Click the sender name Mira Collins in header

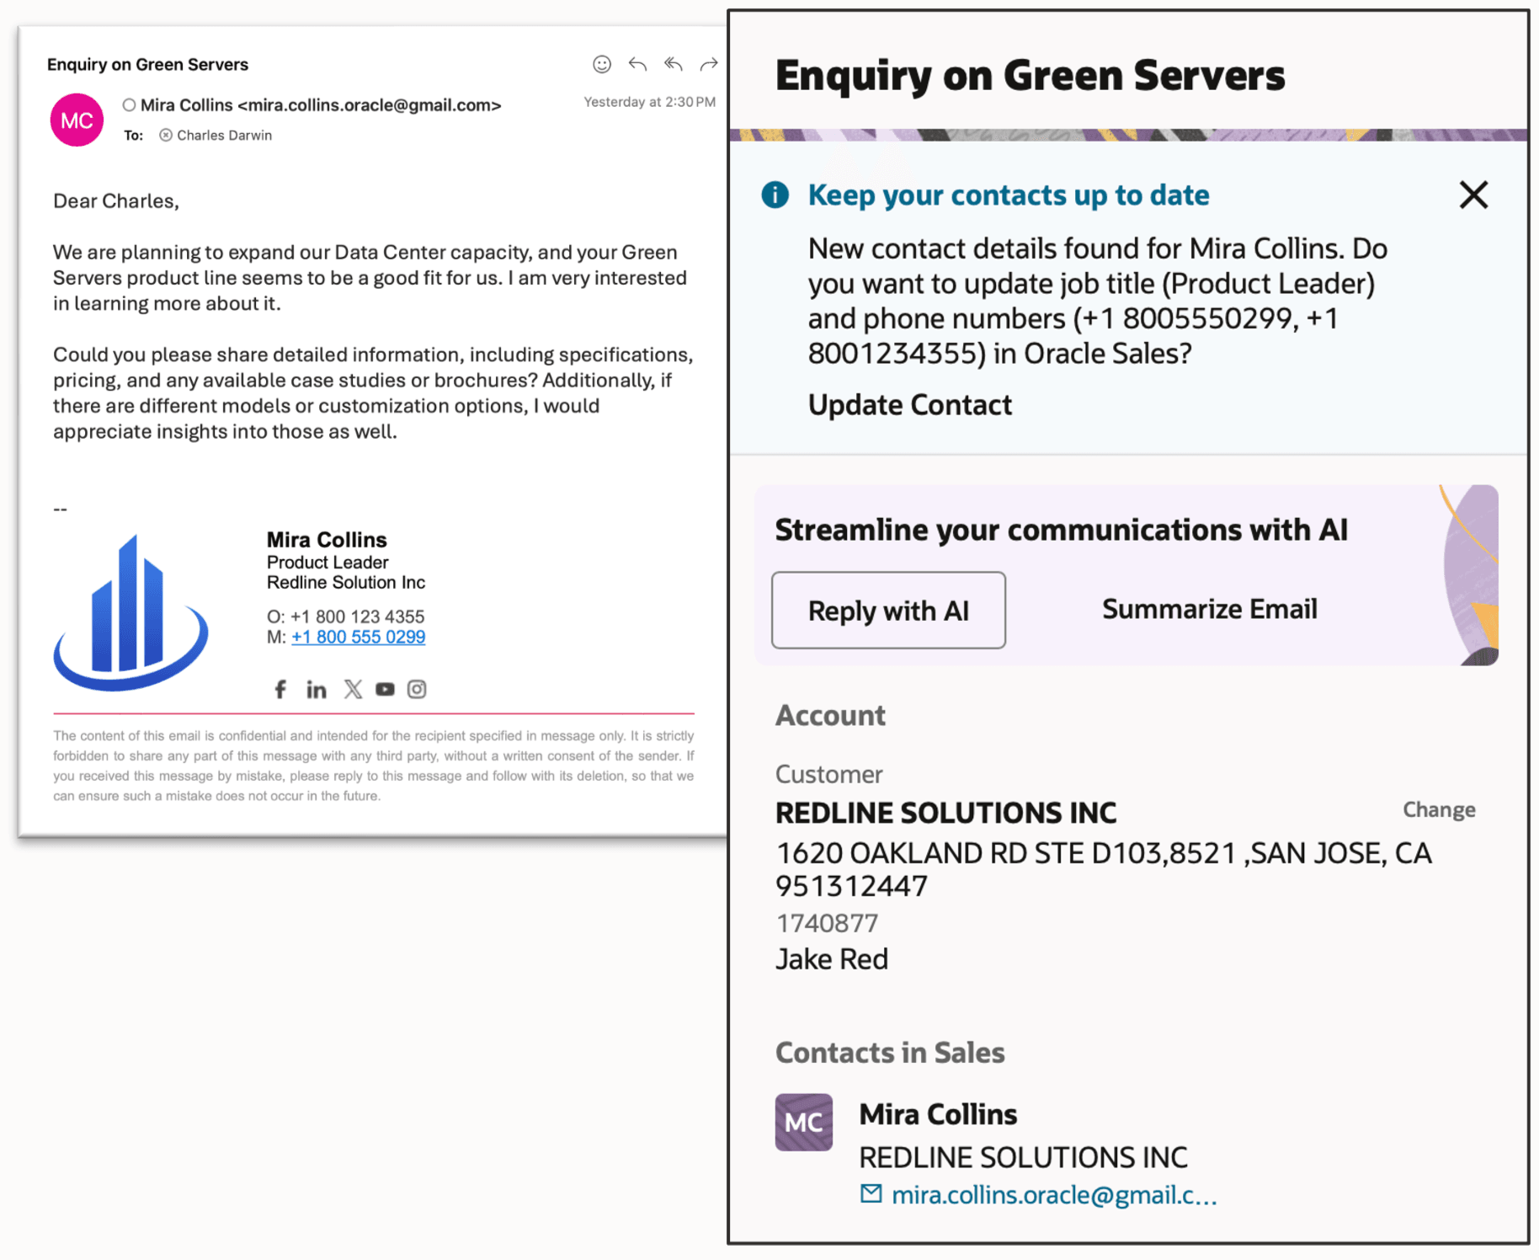[186, 105]
